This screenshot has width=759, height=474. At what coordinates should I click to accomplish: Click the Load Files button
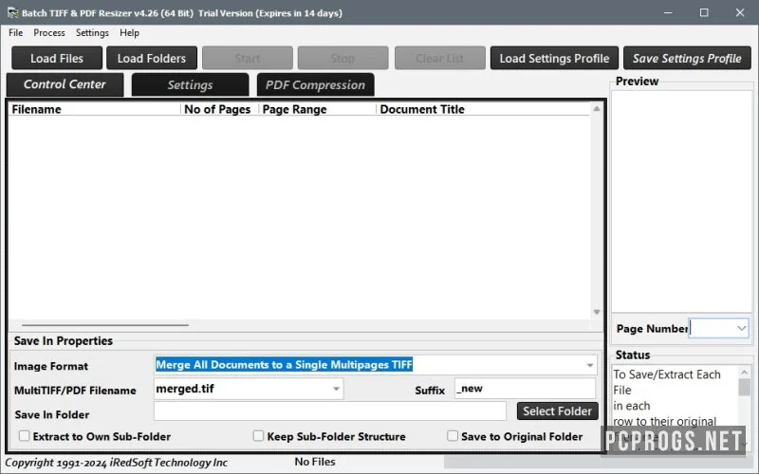57,58
